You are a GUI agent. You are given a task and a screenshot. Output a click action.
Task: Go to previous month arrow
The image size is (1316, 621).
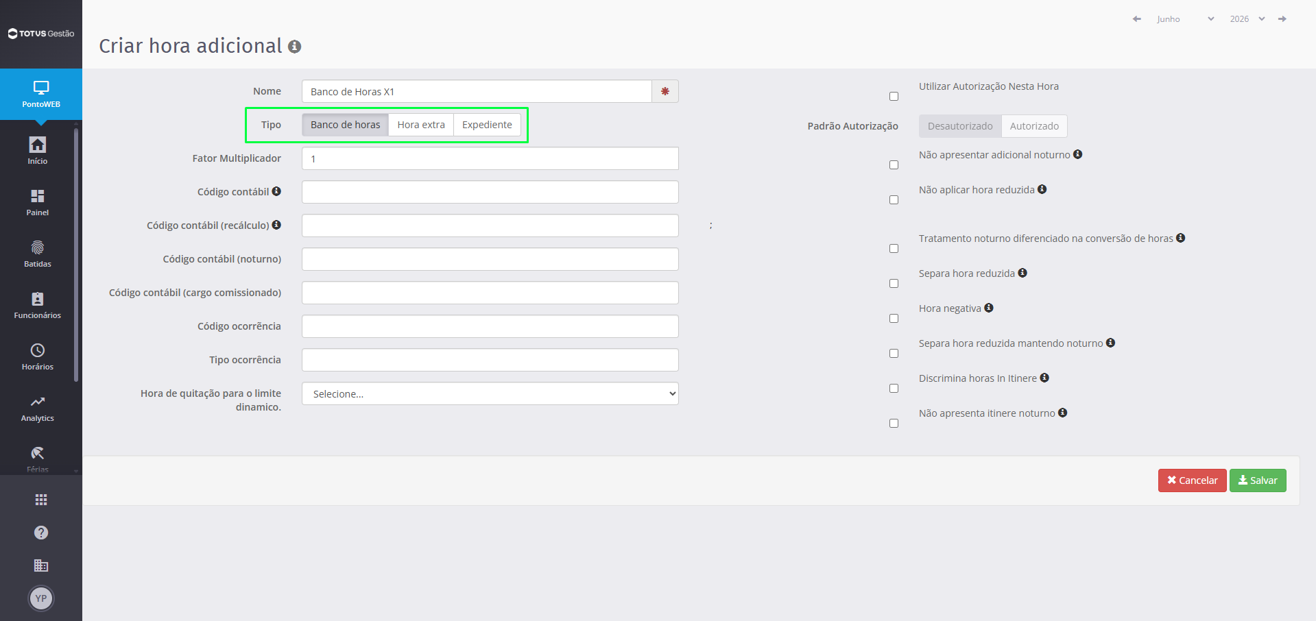(1137, 19)
